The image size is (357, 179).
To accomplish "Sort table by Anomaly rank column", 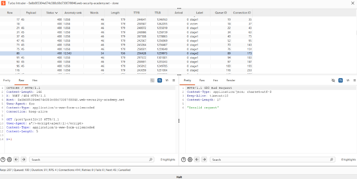I will pyautogui.click(x=73, y=13).
